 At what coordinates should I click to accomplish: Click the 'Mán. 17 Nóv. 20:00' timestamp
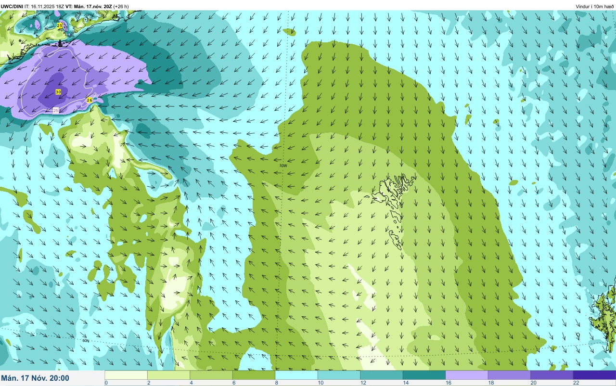pyautogui.click(x=35, y=378)
